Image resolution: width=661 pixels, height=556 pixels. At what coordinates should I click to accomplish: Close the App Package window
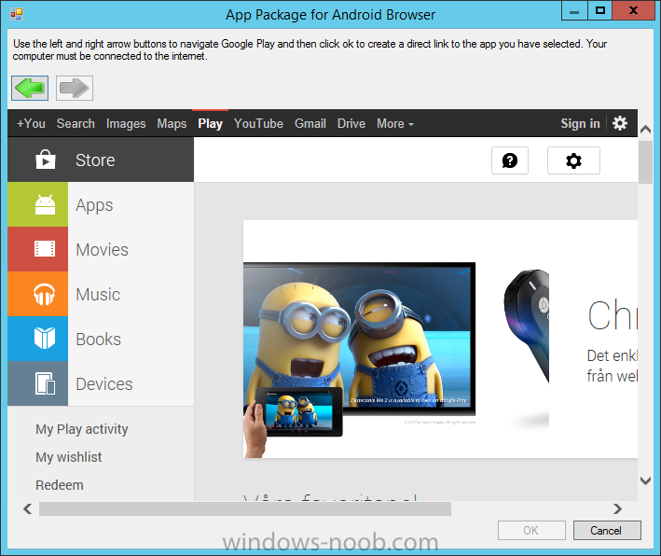[x=633, y=10]
